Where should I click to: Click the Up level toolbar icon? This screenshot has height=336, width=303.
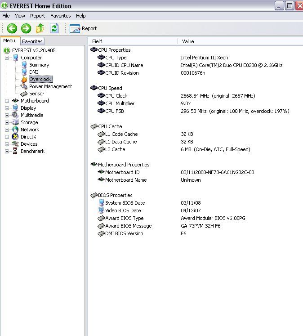(x=40, y=28)
